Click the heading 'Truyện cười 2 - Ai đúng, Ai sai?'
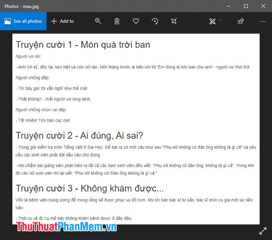This screenshot has width=272, height=240. 79,135
